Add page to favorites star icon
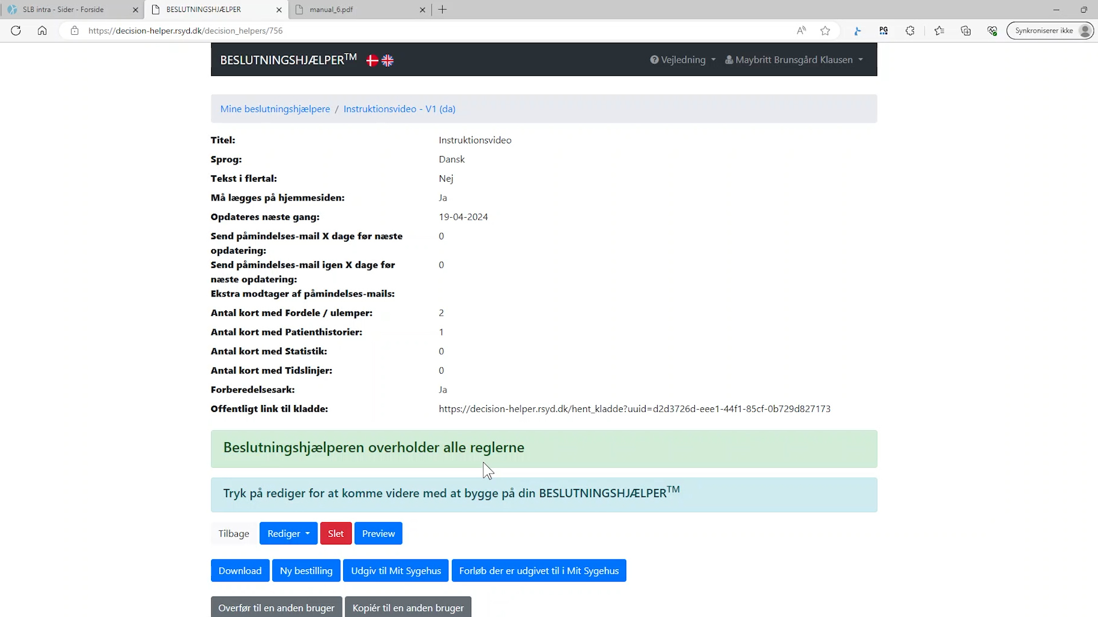1098x617 pixels. [x=825, y=31]
